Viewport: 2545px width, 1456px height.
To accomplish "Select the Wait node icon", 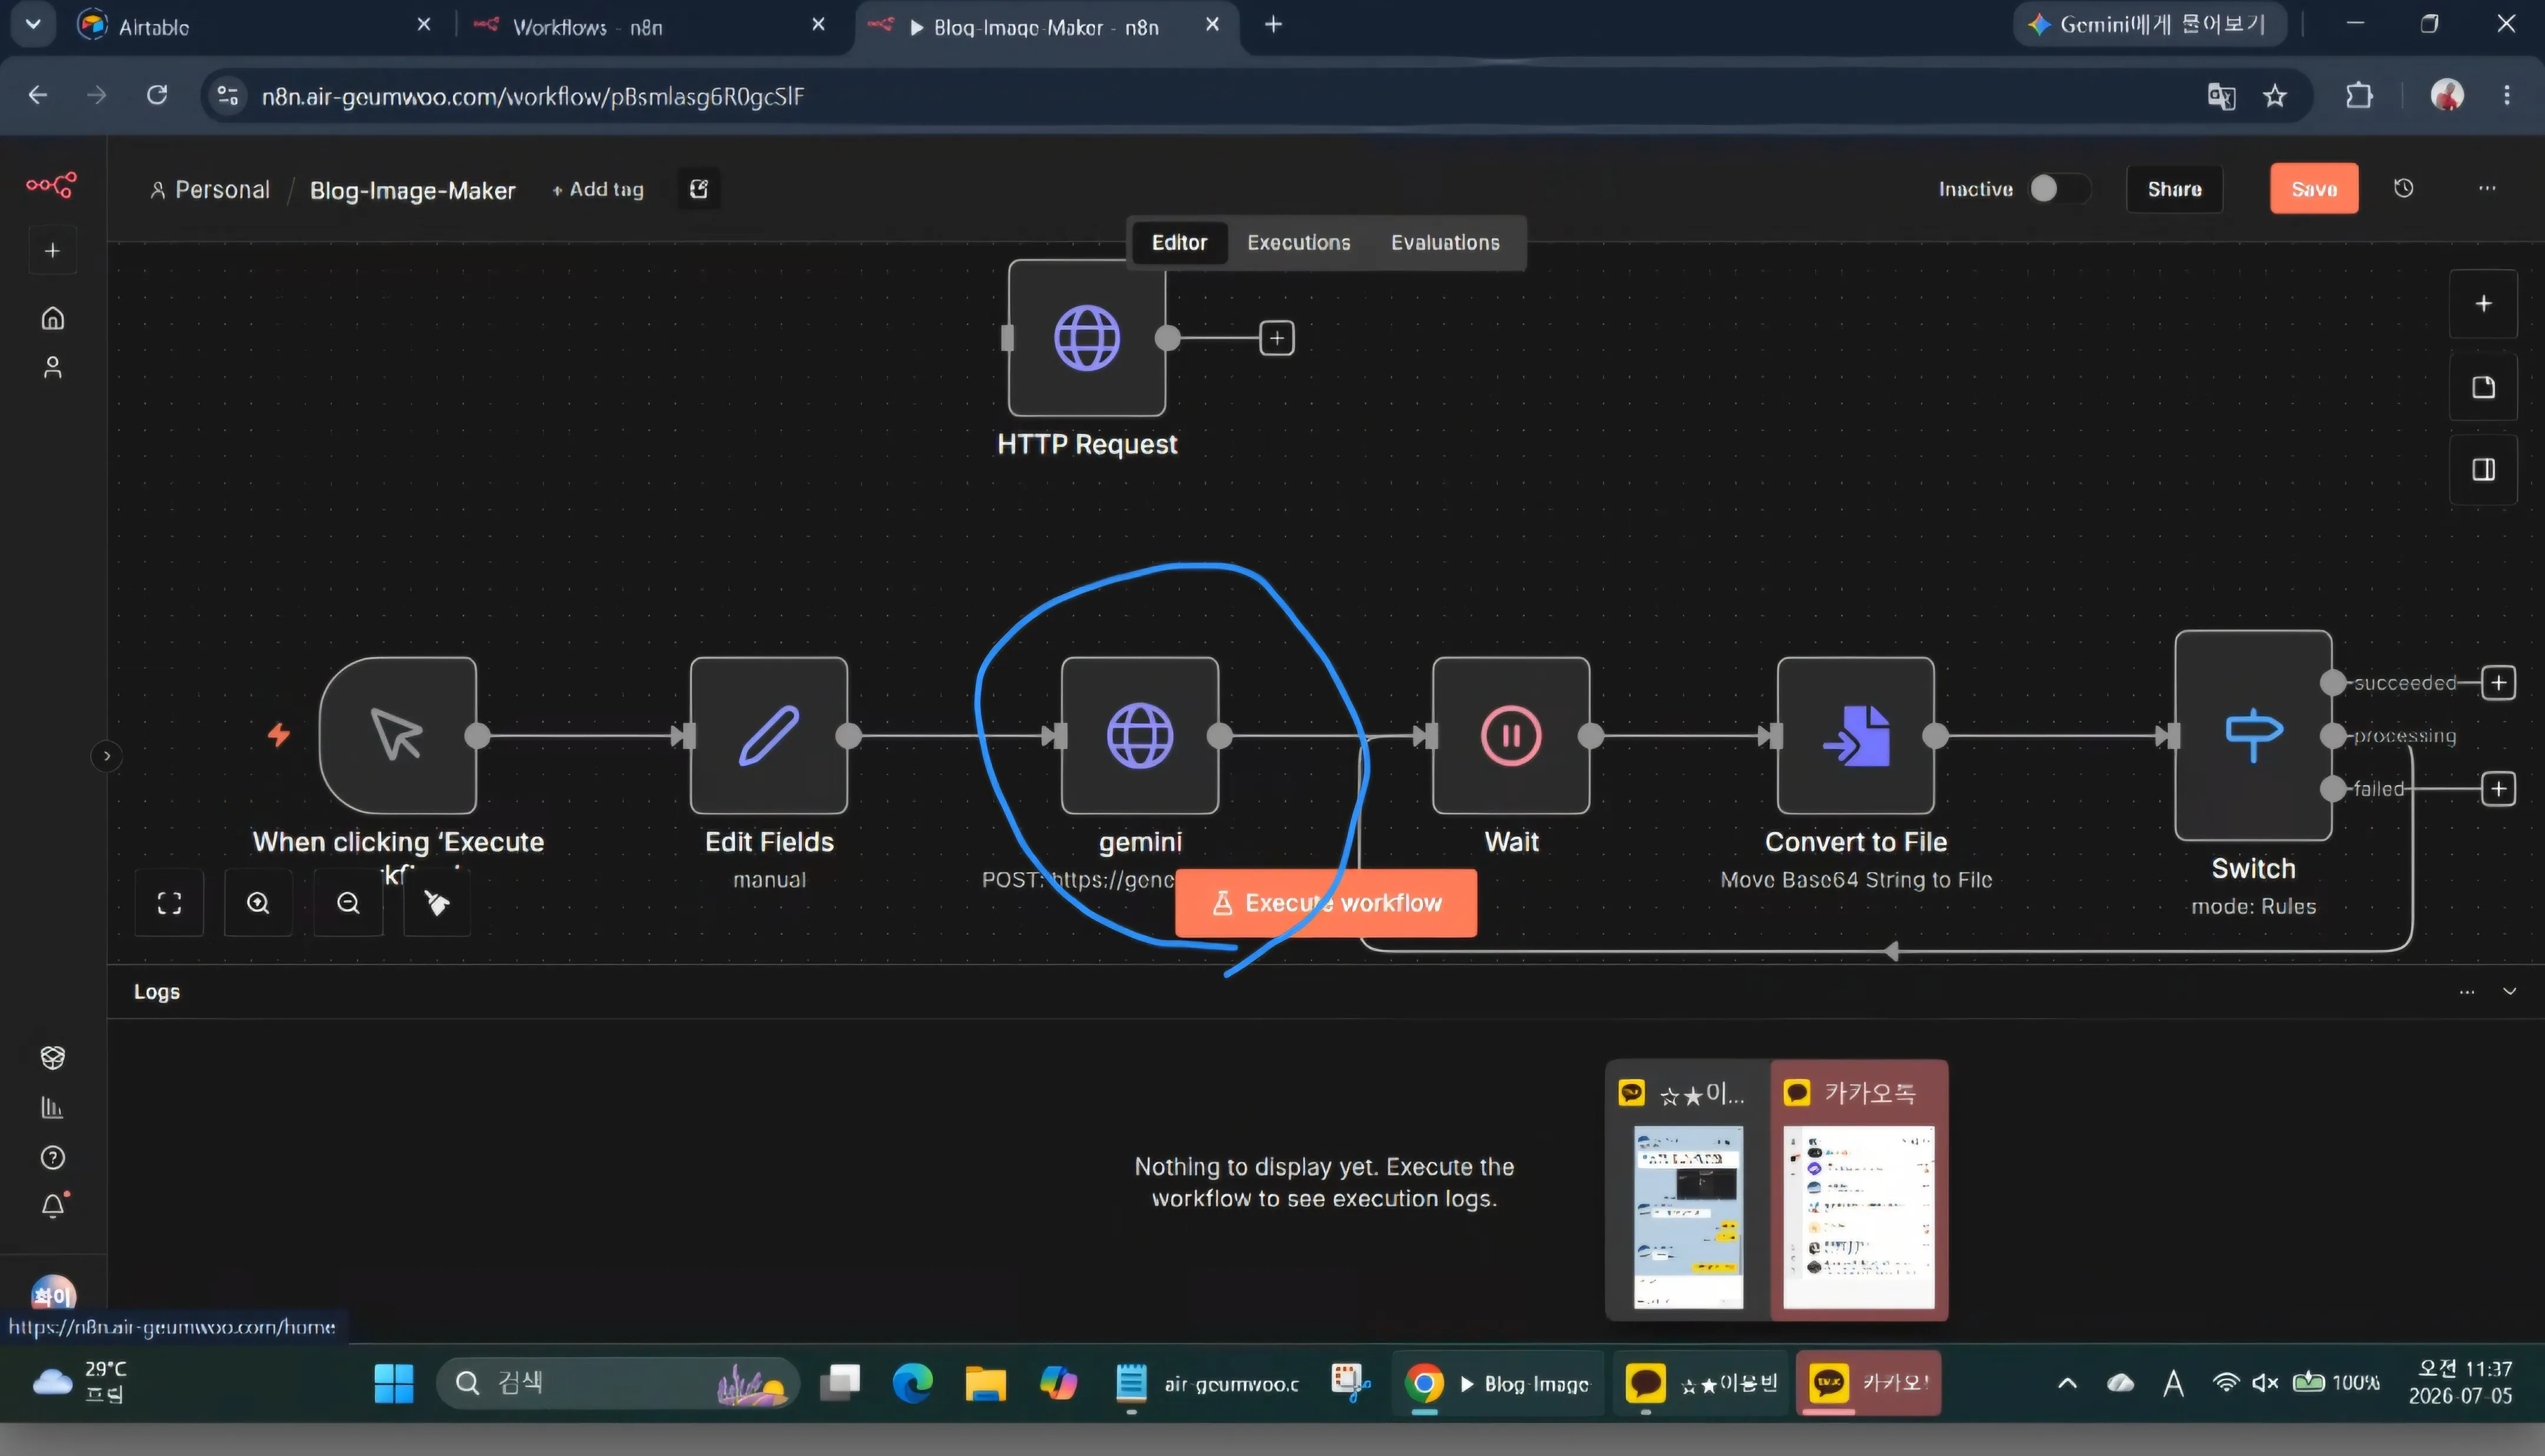I will (1510, 735).
